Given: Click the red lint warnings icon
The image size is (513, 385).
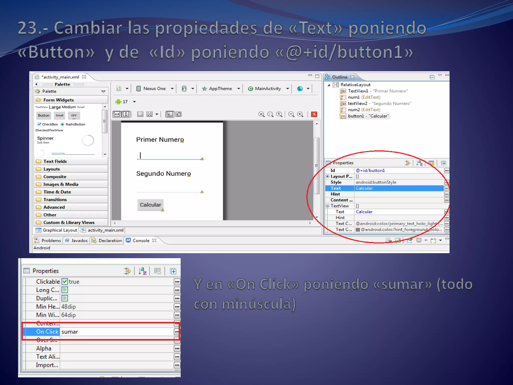Looking at the screenshot, I should pos(314,114).
